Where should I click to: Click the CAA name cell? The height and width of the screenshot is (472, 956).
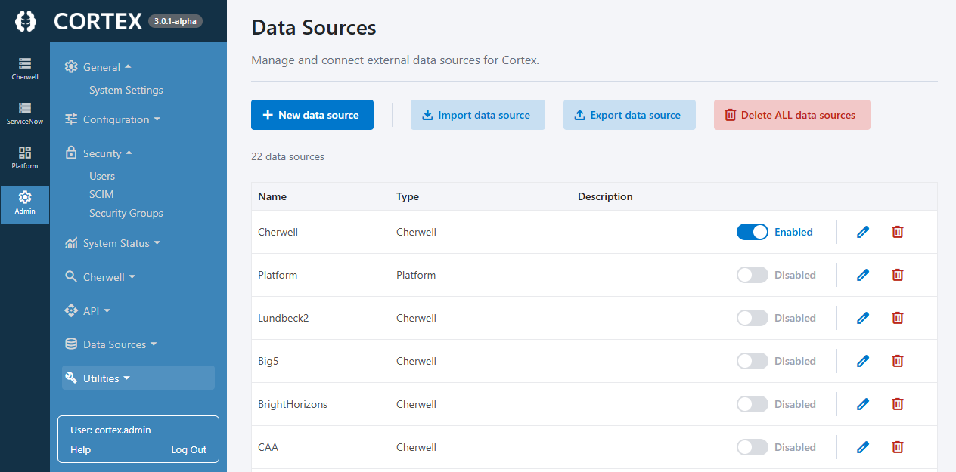tap(268, 447)
